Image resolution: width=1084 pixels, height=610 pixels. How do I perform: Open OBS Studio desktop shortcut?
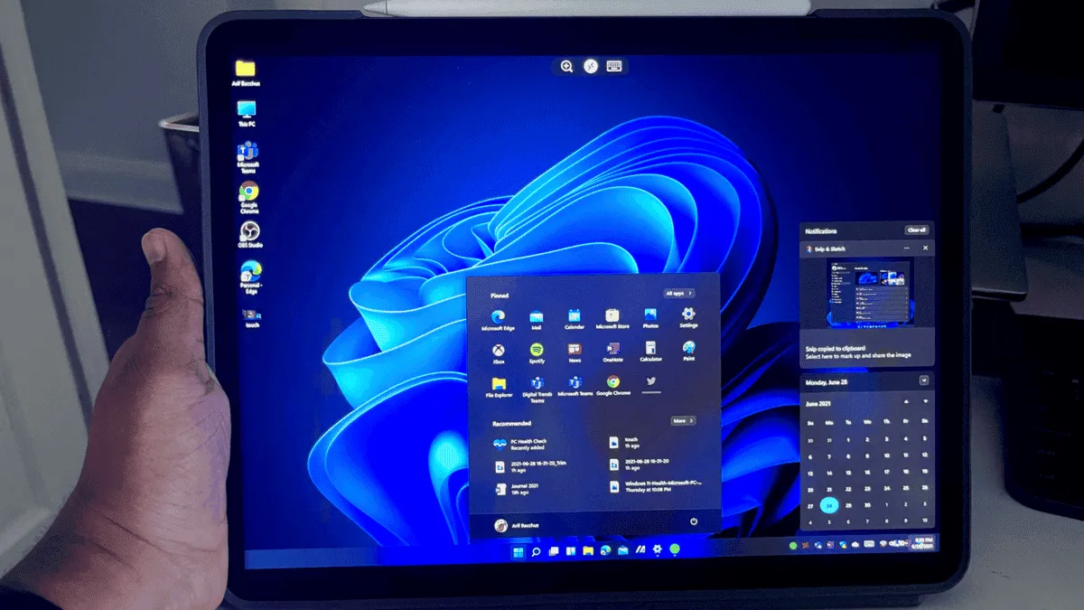[249, 234]
